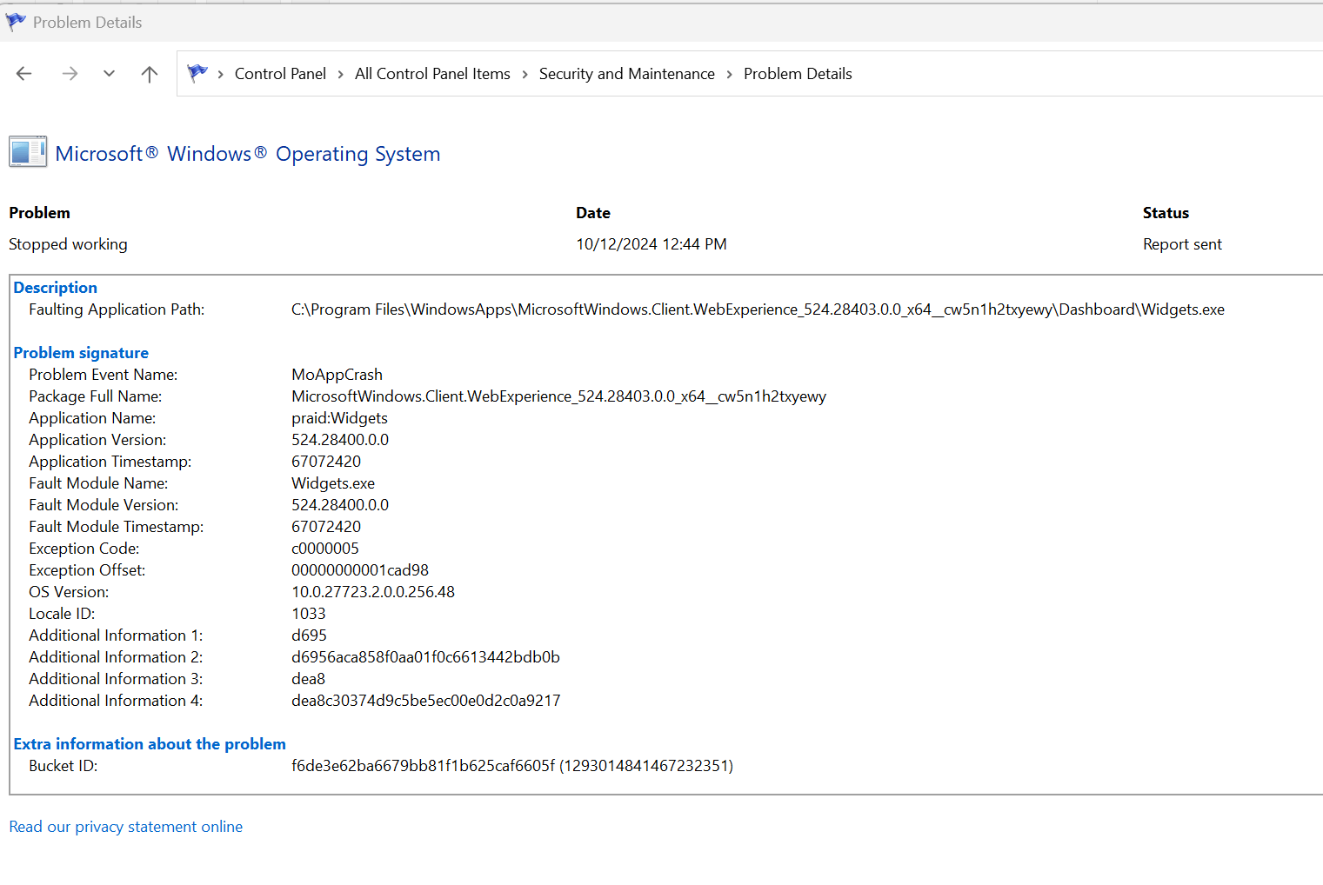Expand chevron after All Control Panel Items

(525, 75)
